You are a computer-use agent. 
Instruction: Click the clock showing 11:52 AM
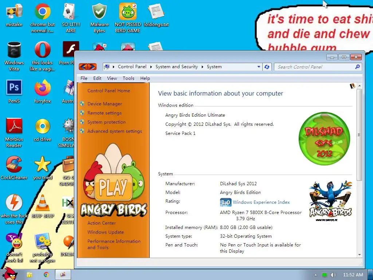353,275
